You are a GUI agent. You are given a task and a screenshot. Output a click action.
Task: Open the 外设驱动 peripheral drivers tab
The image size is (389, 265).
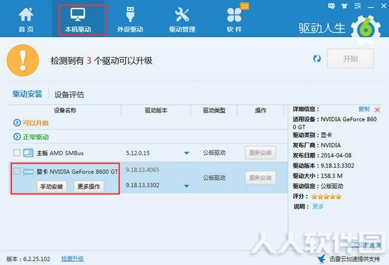(x=130, y=20)
